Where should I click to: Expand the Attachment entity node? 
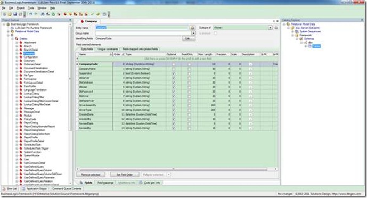click(17, 42)
